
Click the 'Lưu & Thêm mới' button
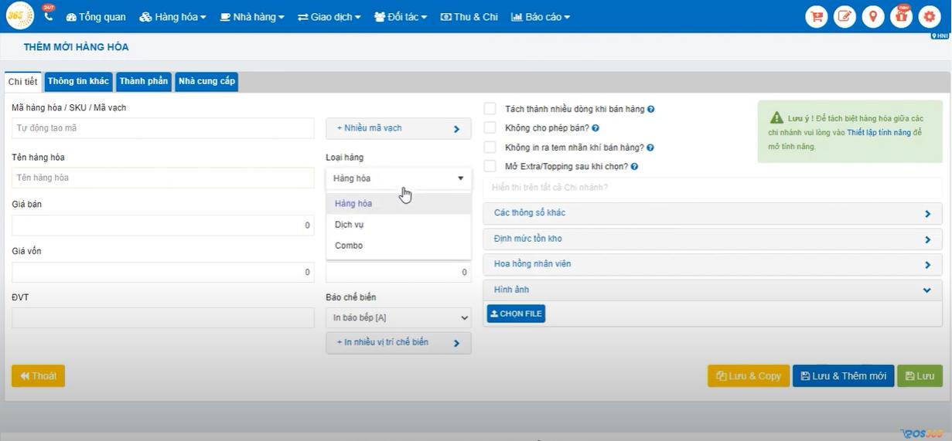(x=843, y=376)
